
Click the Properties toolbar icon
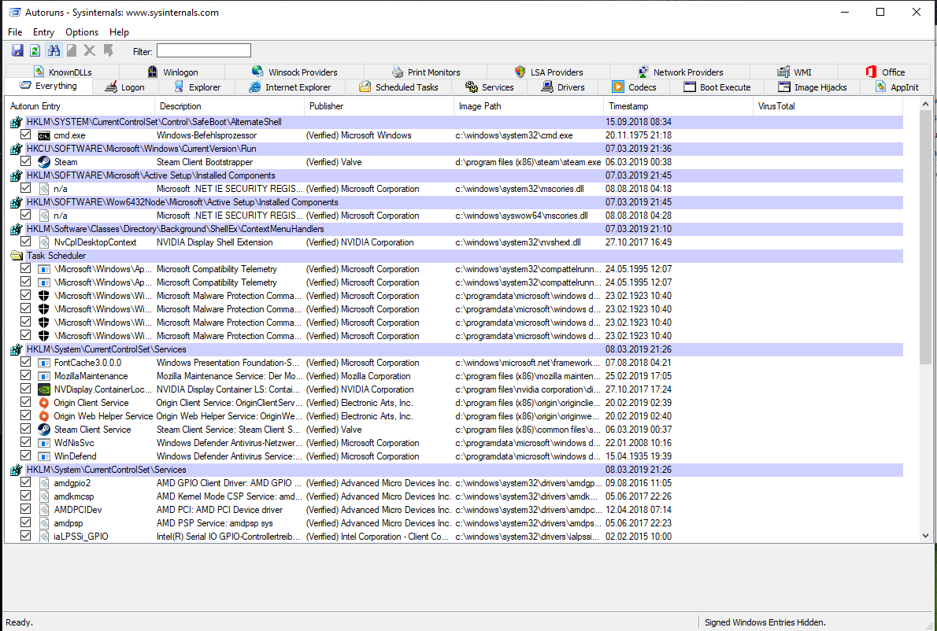click(72, 50)
